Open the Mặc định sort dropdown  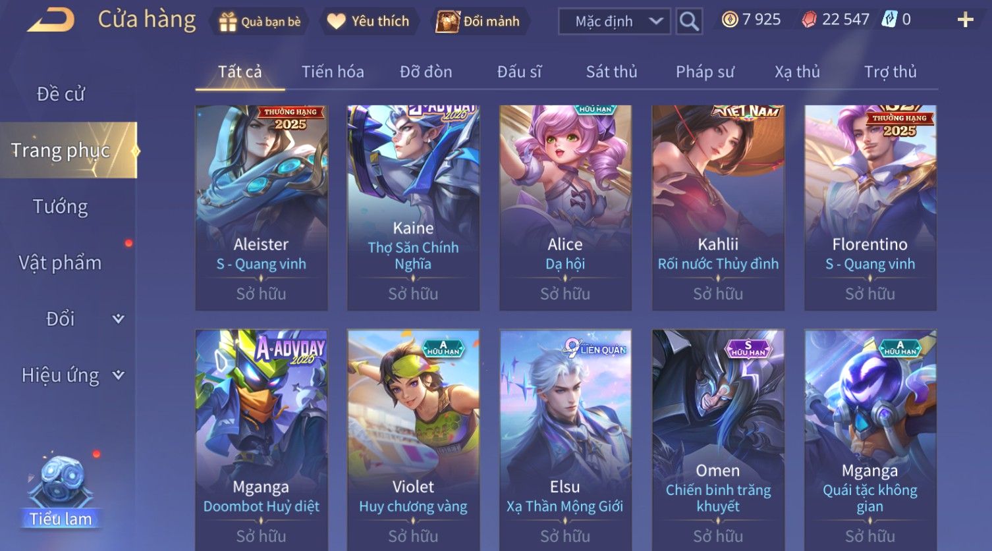(x=614, y=21)
